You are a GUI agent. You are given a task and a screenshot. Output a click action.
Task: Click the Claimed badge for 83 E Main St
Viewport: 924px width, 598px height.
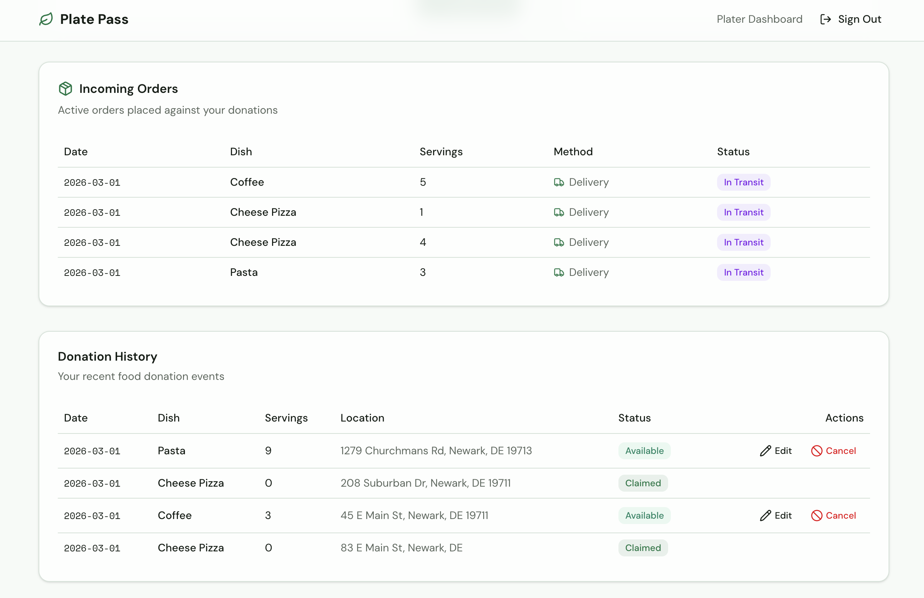[643, 548]
